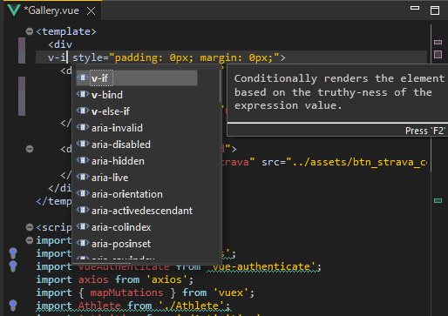This screenshot has height=316, width=448.
Task: Click attribute icon beside aria-live
Action: click(x=83, y=177)
